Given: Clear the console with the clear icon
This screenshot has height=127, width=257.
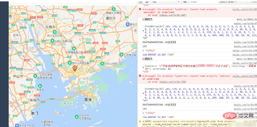Looking at the screenshot, I should tap(147, 2).
